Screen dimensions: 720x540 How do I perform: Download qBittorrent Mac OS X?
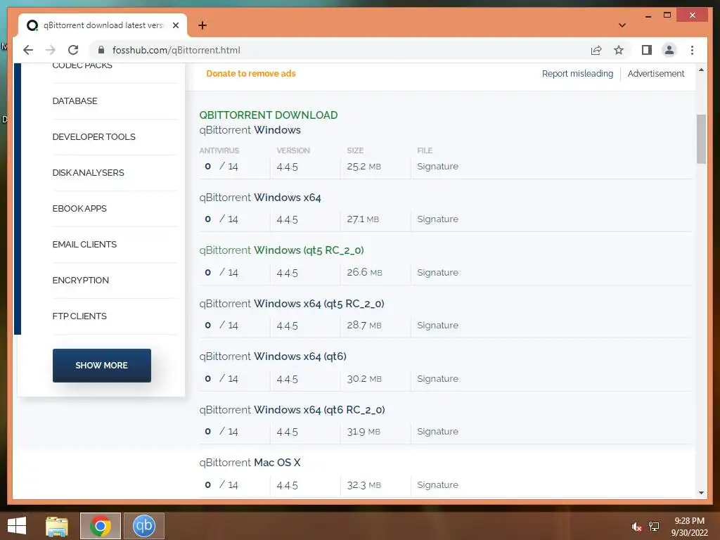pyautogui.click(x=250, y=463)
